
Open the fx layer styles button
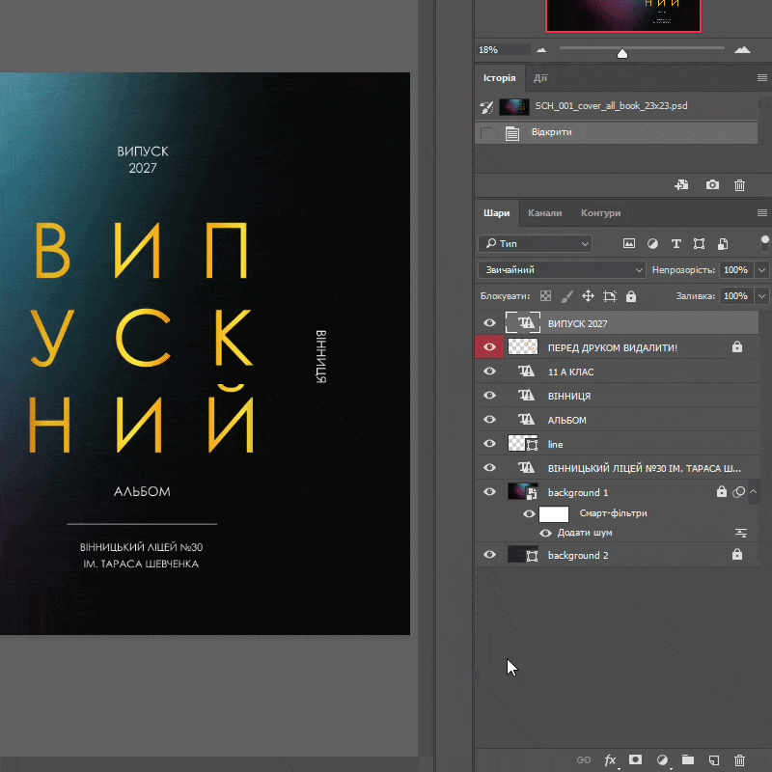click(610, 760)
